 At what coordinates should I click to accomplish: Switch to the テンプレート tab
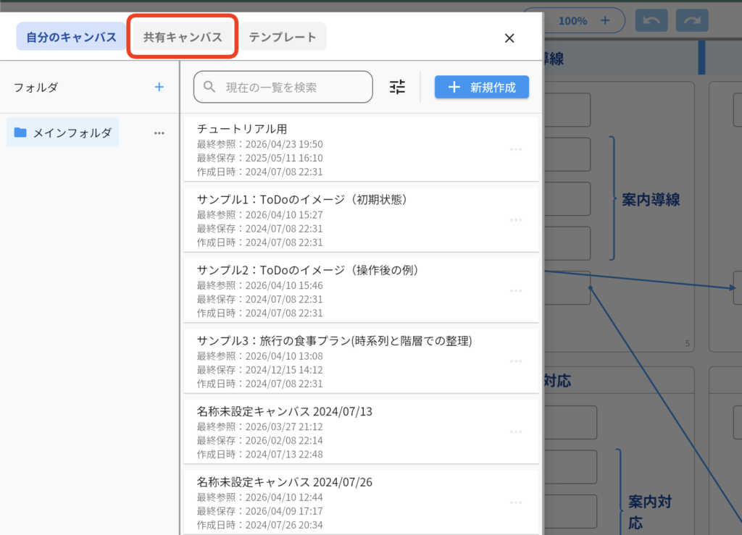283,37
